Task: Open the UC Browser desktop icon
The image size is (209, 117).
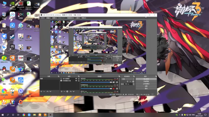Action: point(4,103)
